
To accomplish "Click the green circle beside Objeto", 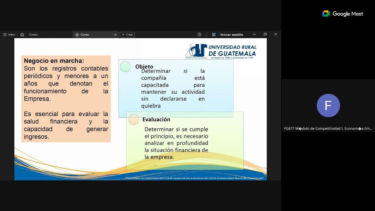I will (x=125, y=67).
